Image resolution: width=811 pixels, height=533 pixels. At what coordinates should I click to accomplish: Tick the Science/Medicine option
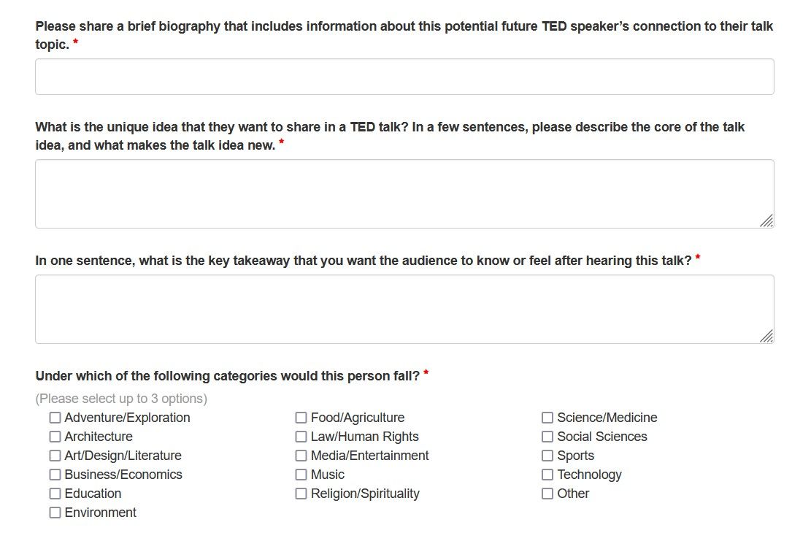547,417
